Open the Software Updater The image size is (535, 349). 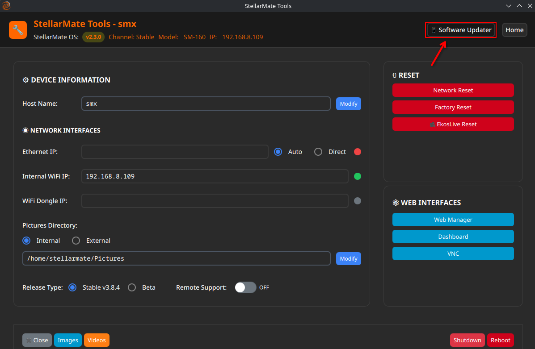(461, 30)
